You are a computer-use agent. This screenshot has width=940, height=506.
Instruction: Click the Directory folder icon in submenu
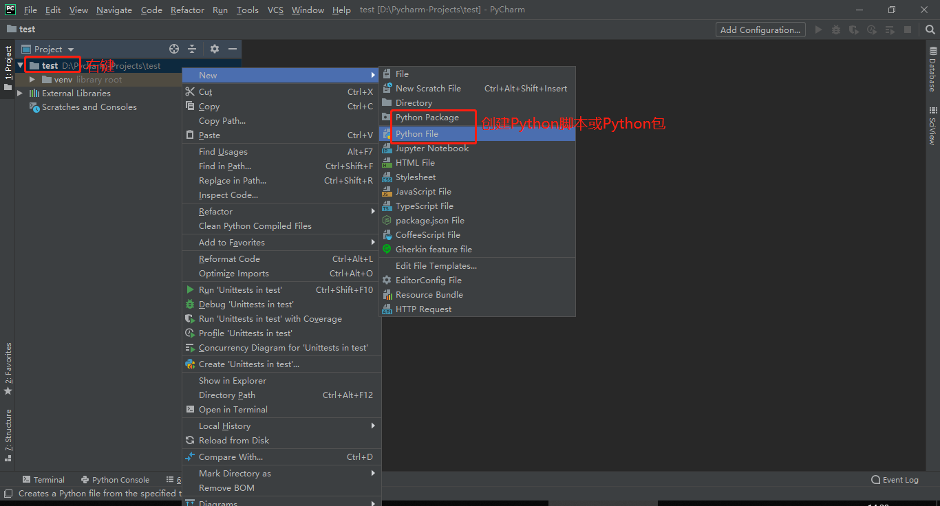coord(387,103)
